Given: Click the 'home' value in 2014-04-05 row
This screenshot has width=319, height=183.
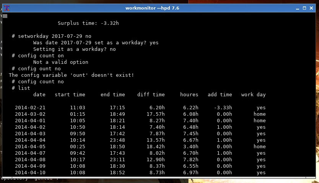Looking at the screenshot, I should click(x=259, y=146).
